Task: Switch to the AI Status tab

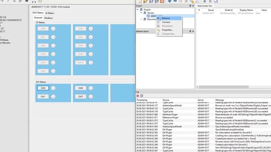Action: tap(50, 13)
